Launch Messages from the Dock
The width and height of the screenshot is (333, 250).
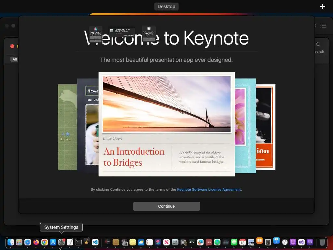pyautogui.click(x=234, y=242)
